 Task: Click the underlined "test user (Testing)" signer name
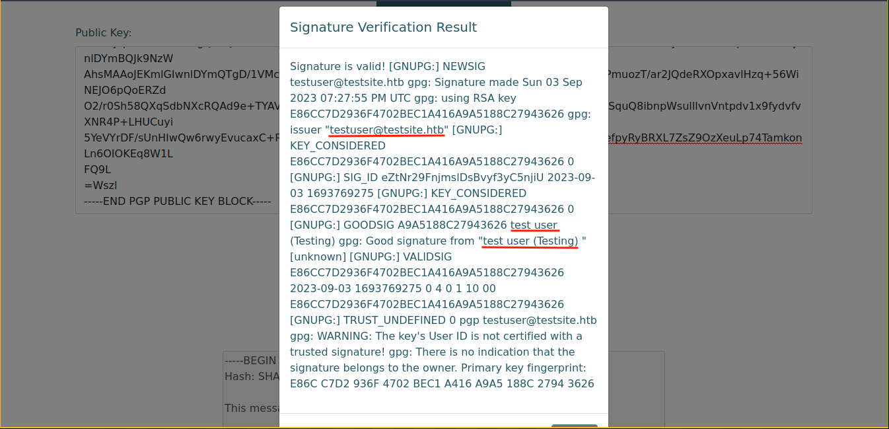click(x=530, y=241)
